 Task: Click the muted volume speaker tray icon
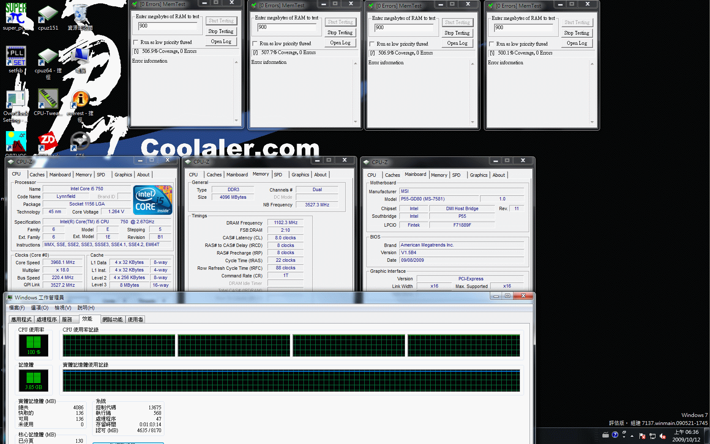point(663,436)
